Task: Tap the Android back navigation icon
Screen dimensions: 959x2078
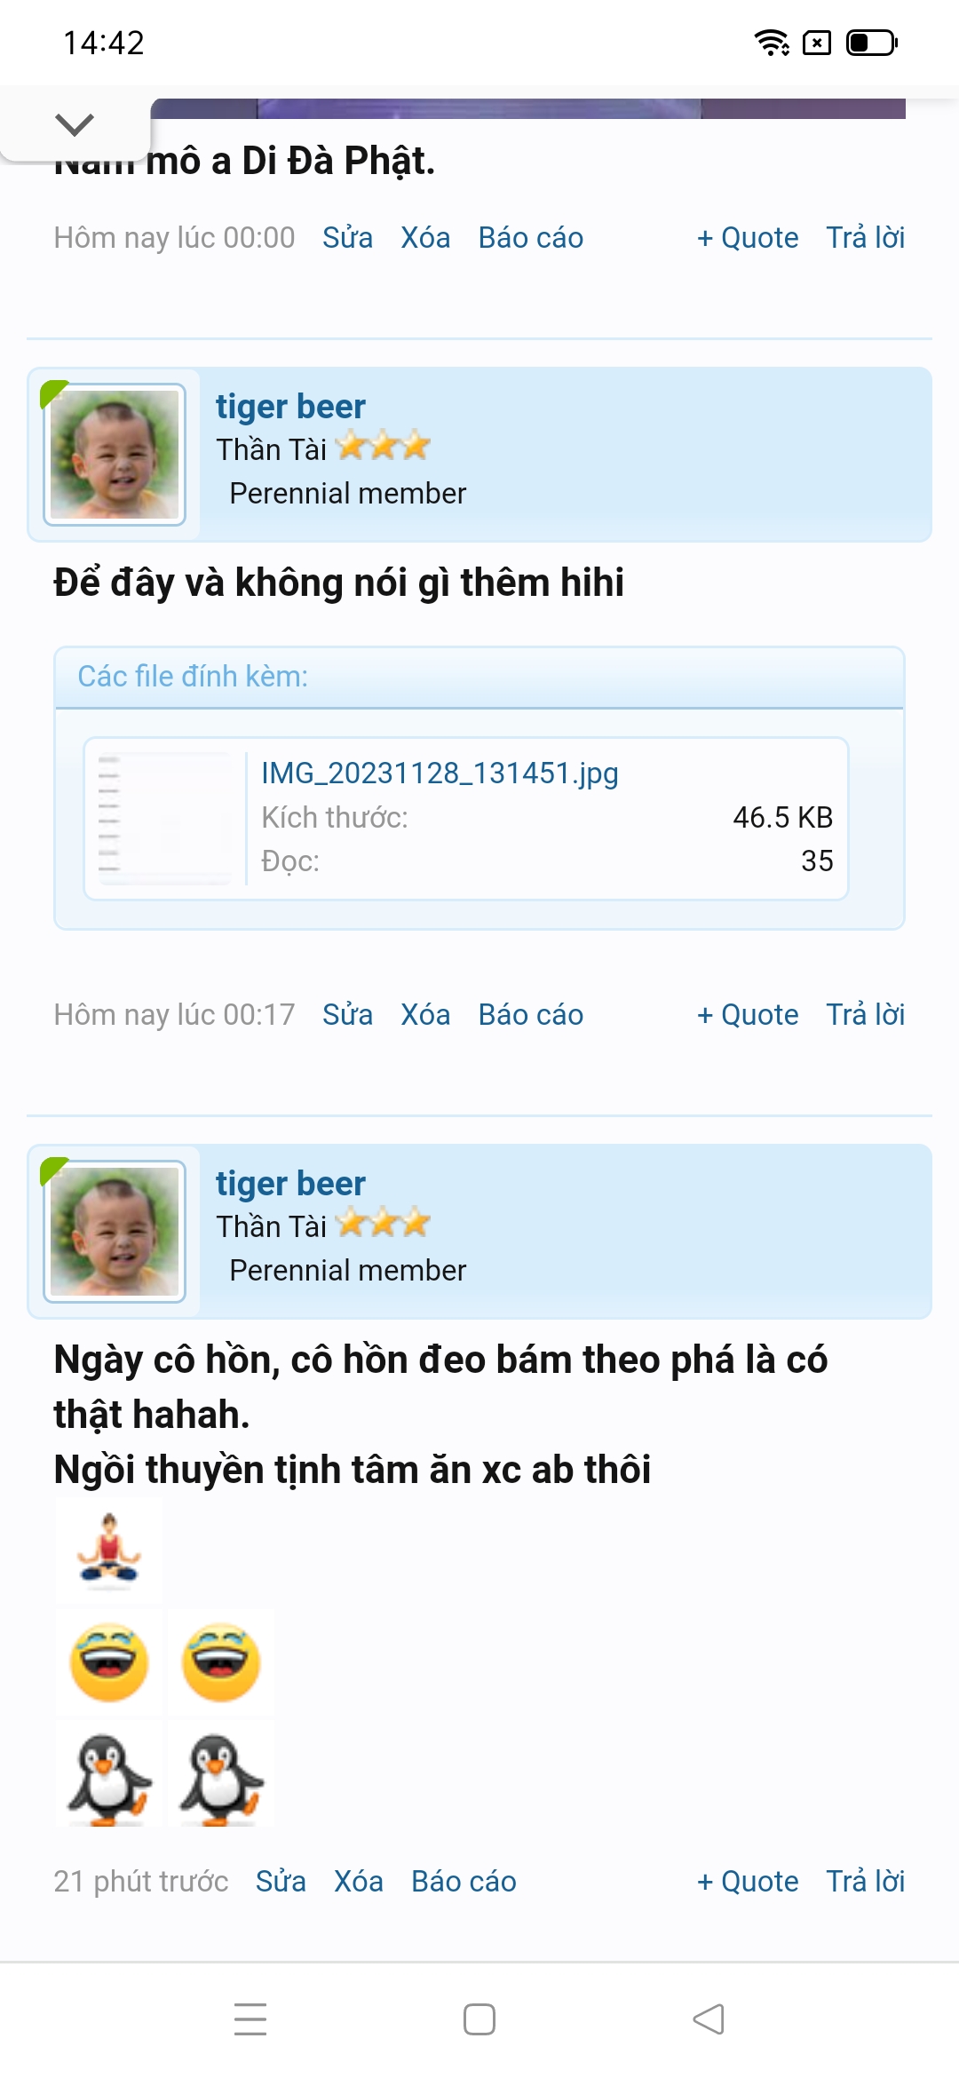Action: point(709,2019)
